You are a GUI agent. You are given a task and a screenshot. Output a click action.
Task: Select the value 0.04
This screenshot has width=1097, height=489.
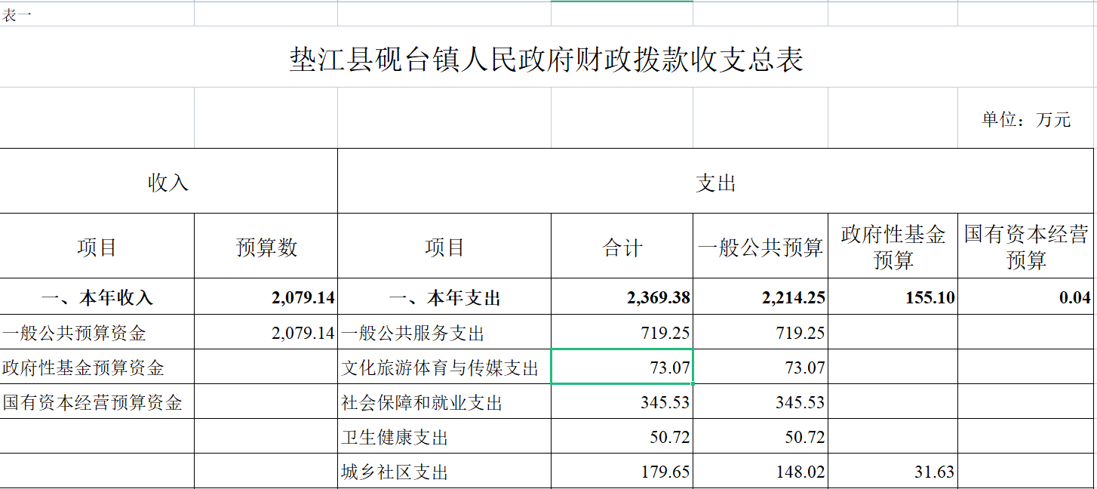coord(1075,297)
